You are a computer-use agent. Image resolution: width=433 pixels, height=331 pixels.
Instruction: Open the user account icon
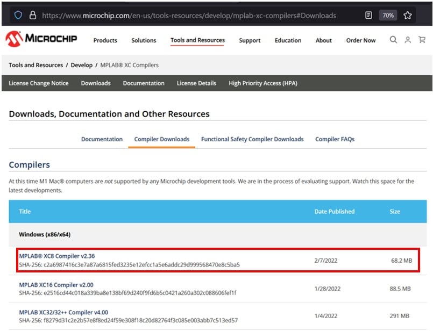click(x=408, y=40)
